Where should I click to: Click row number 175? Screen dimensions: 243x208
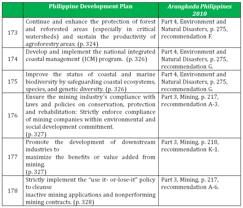12,82
